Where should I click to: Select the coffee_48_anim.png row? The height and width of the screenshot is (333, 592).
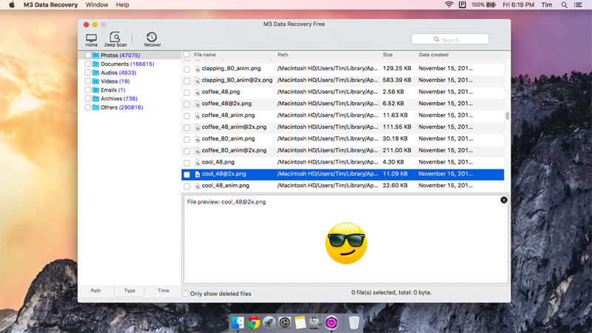pyautogui.click(x=343, y=115)
